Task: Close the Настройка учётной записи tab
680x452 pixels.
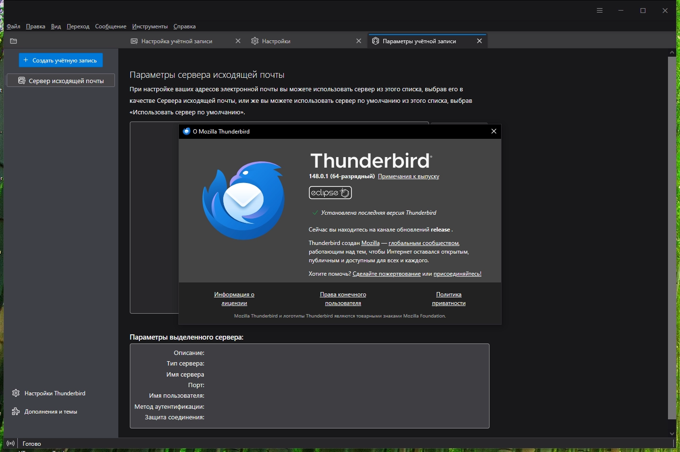Action: pos(238,41)
